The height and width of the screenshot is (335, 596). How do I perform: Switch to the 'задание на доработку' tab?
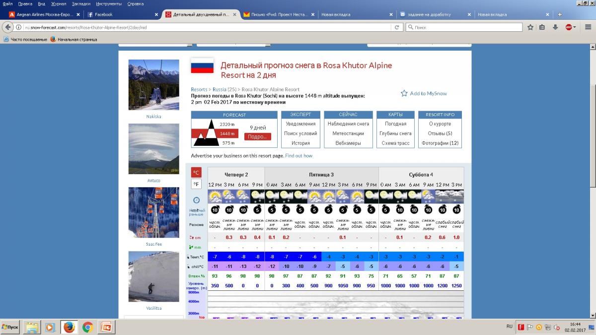click(435, 14)
